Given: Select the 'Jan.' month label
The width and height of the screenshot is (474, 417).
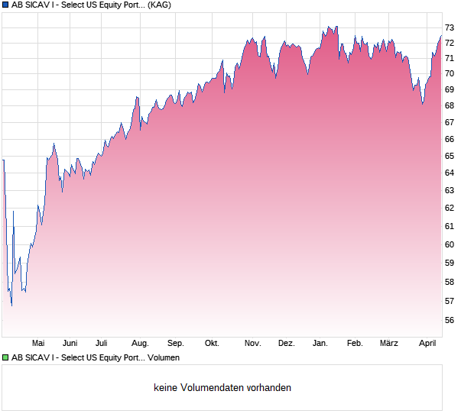Looking at the screenshot, I should (320, 344).
